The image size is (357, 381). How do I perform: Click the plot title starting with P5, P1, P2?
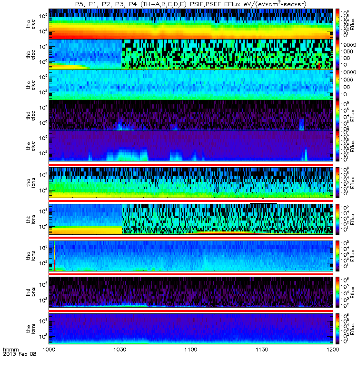191,4
